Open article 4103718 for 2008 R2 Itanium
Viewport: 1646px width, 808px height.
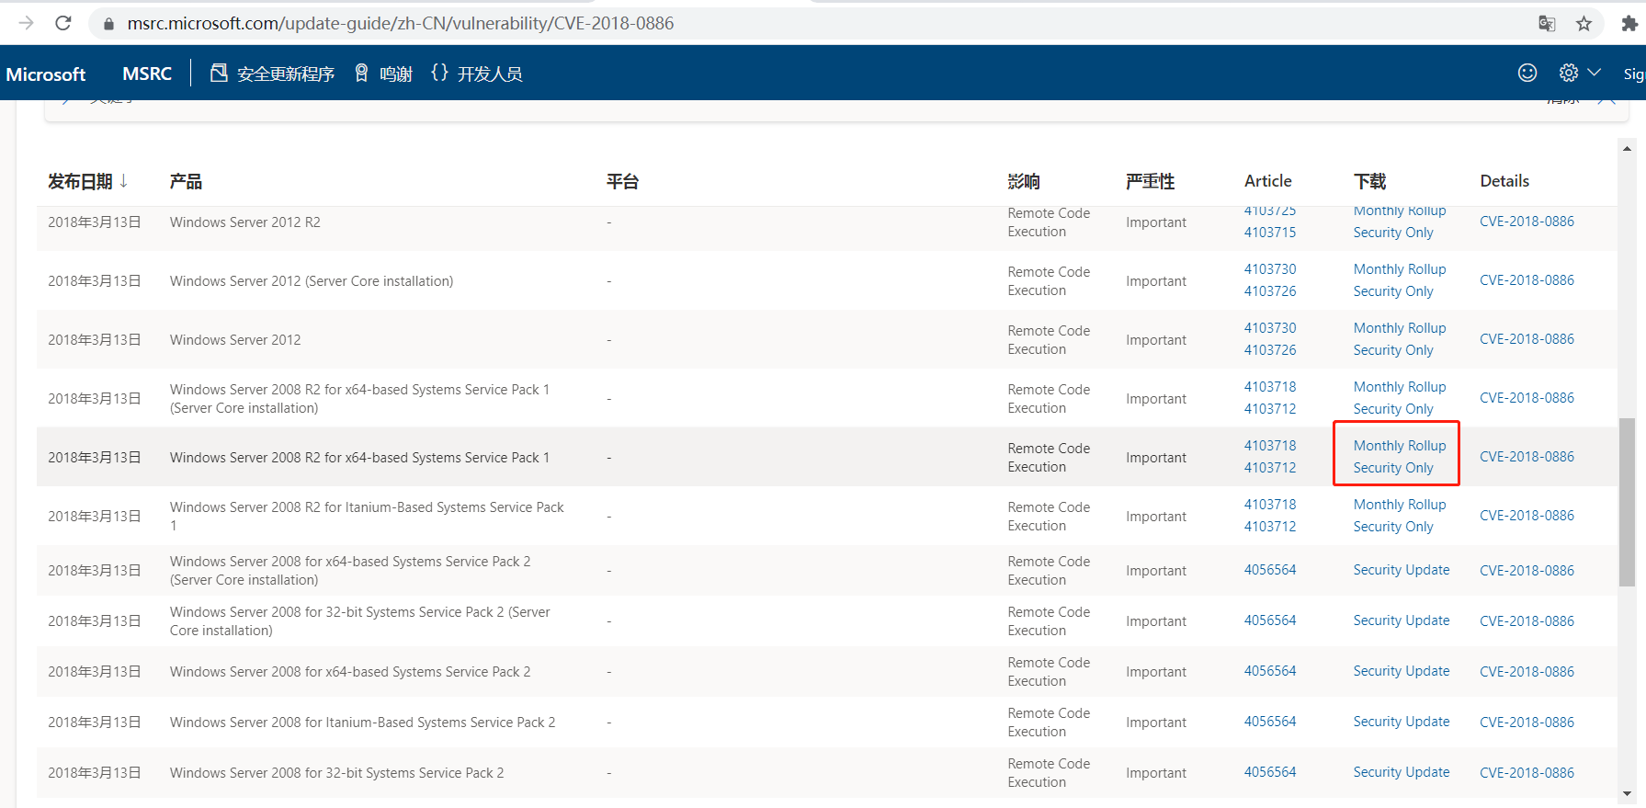(x=1270, y=505)
